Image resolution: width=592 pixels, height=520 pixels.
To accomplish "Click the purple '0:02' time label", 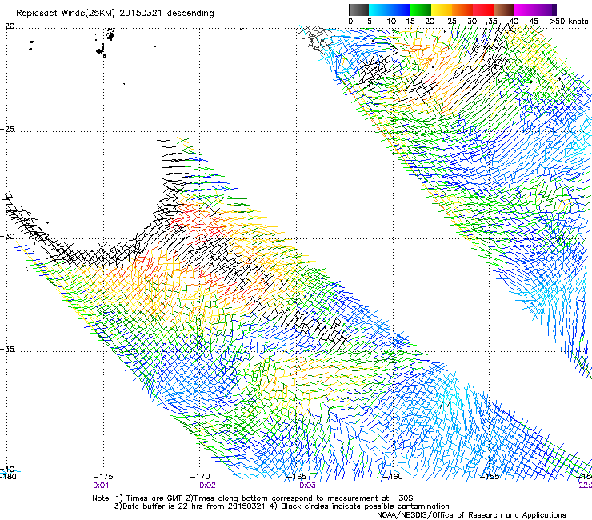I will pos(208,486).
